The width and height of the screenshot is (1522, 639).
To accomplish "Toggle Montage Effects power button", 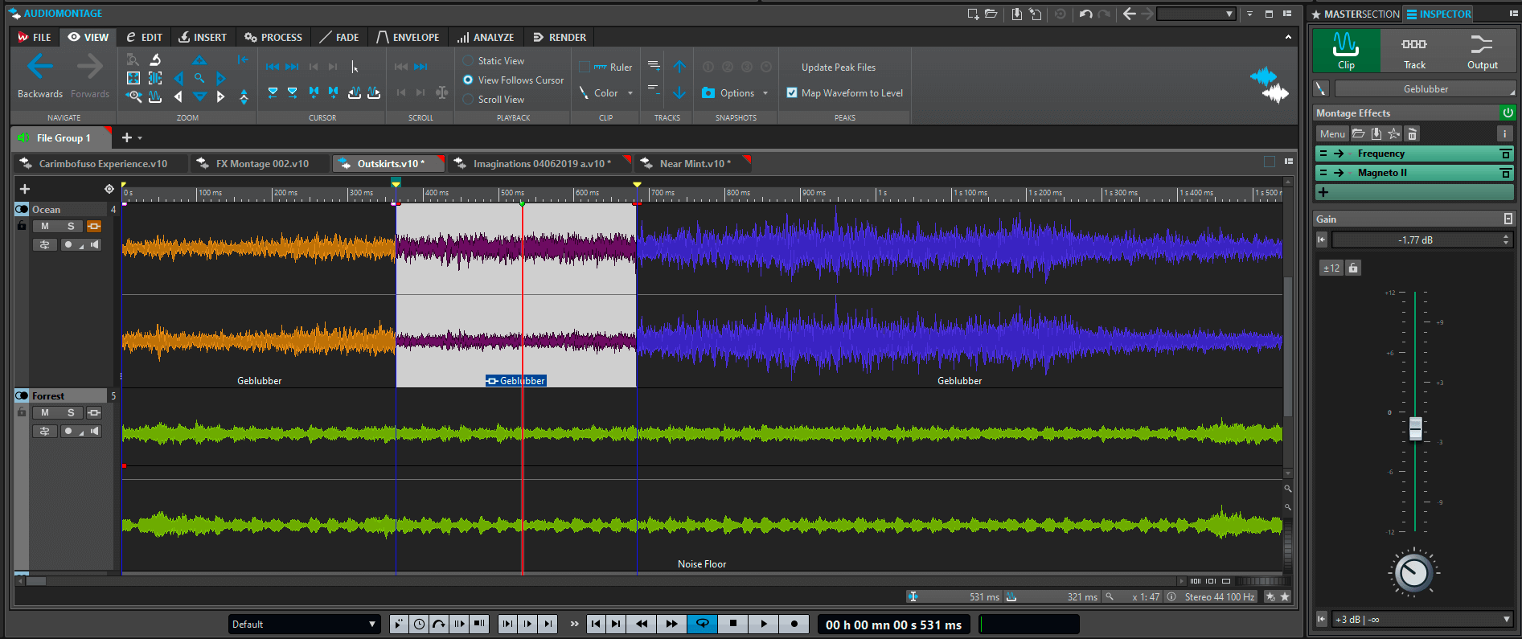I will 1508,113.
